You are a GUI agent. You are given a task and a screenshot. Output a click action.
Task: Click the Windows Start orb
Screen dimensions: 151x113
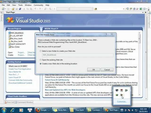[4, 110]
